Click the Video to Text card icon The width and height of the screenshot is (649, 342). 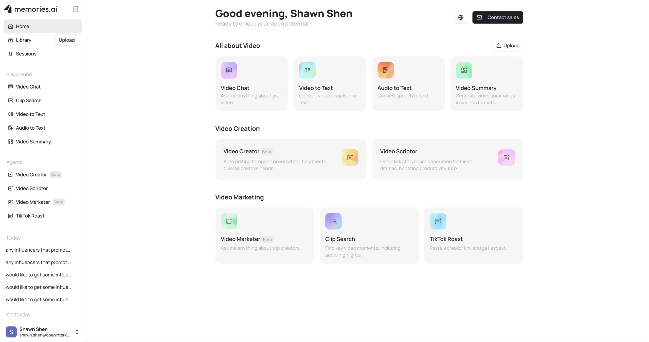[307, 70]
